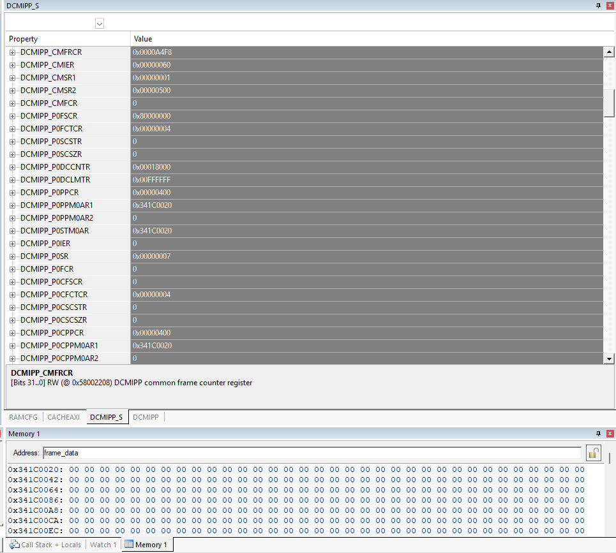This screenshot has height=553, width=616.
Task: Expand the DCMIPP_CMFRCR register row
Action: [13, 52]
